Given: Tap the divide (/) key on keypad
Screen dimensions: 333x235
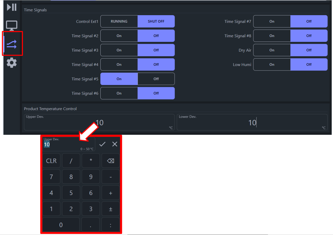Looking at the screenshot, I should click(x=71, y=161).
